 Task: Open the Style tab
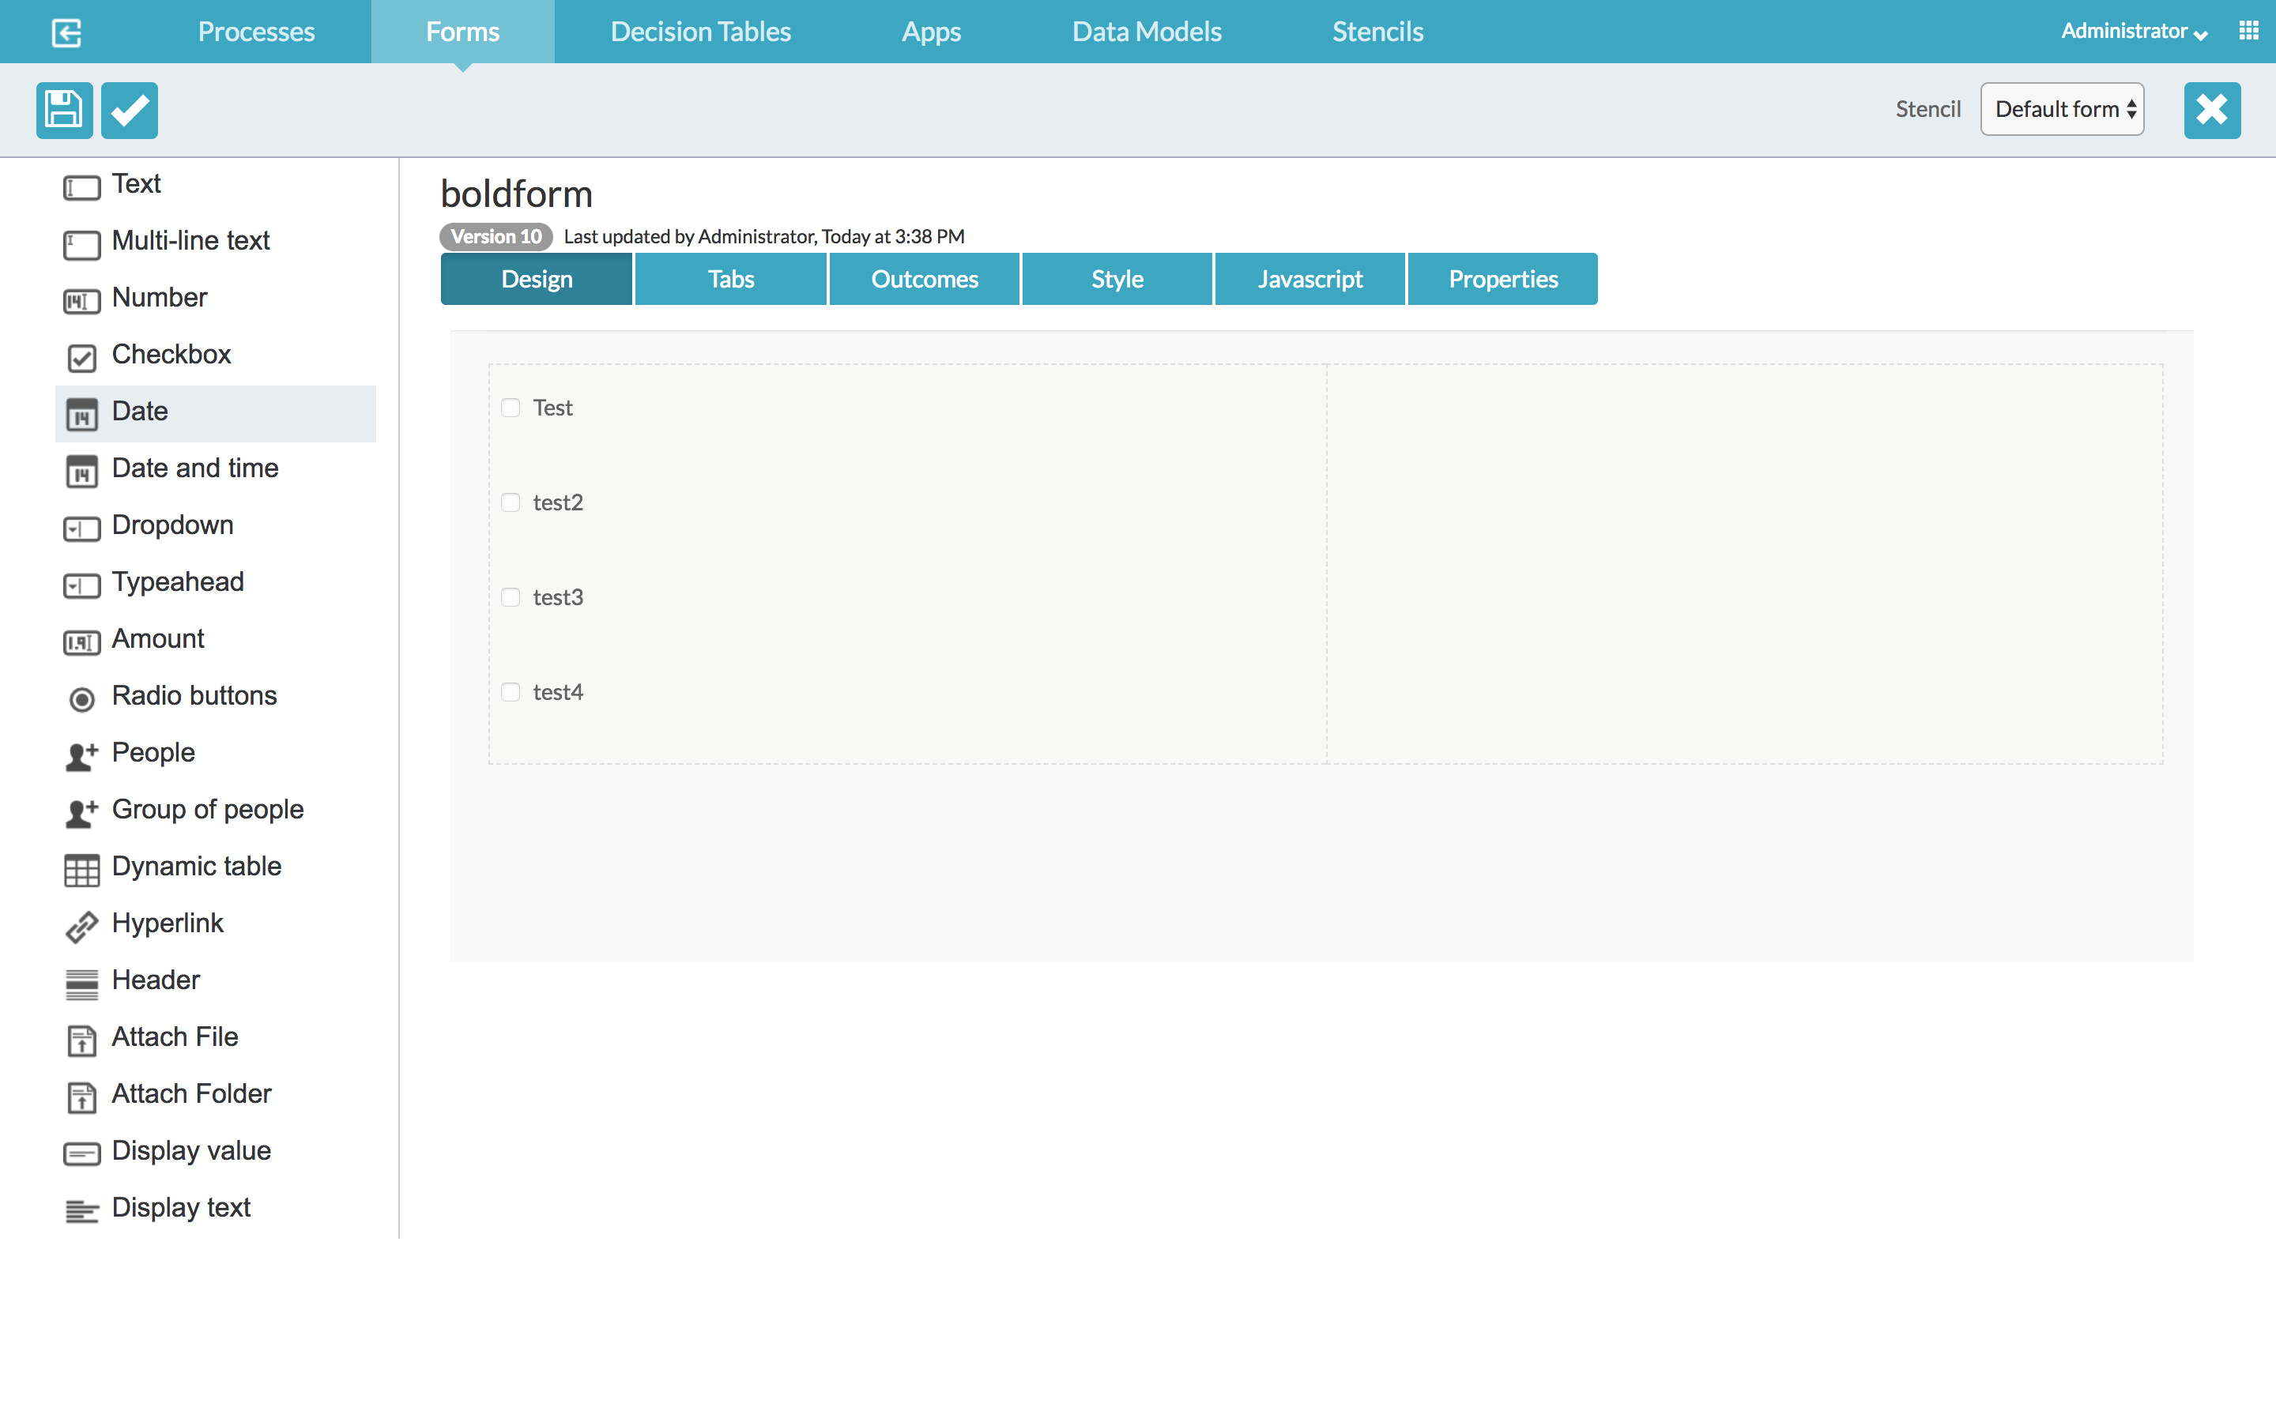coord(1117,280)
